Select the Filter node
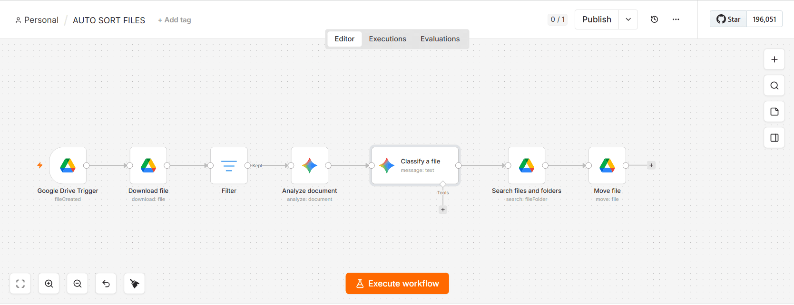The image size is (794, 305). point(229,165)
